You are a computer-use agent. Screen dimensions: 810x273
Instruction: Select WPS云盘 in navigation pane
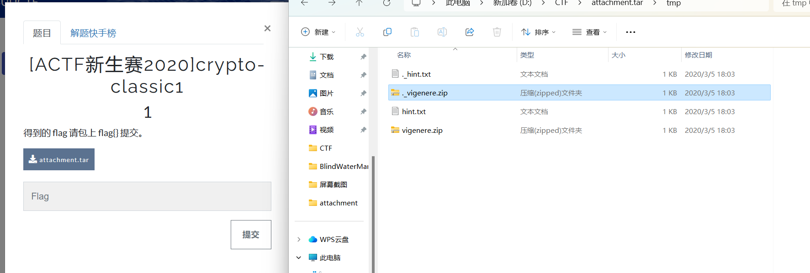coord(334,239)
